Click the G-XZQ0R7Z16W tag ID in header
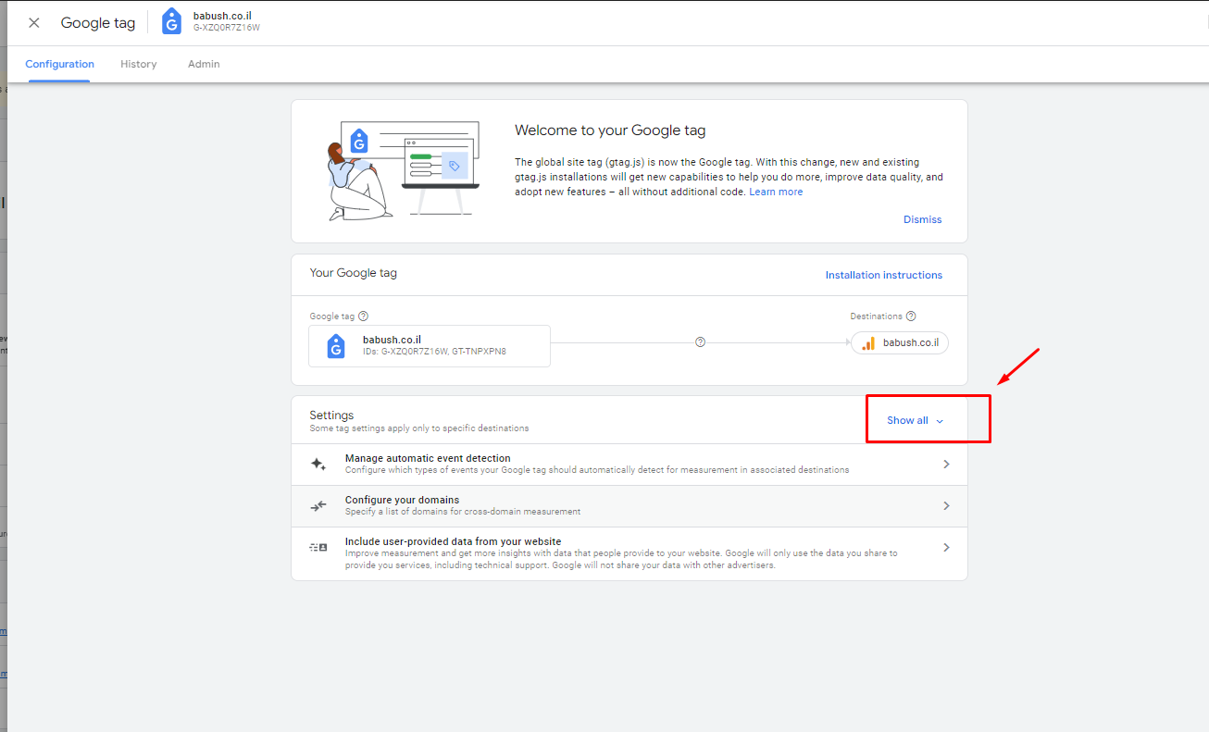1209x732 pixels. point(227,28)
